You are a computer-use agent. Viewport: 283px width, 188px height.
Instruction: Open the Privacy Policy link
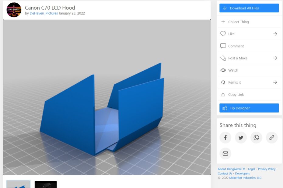point(267,169)
